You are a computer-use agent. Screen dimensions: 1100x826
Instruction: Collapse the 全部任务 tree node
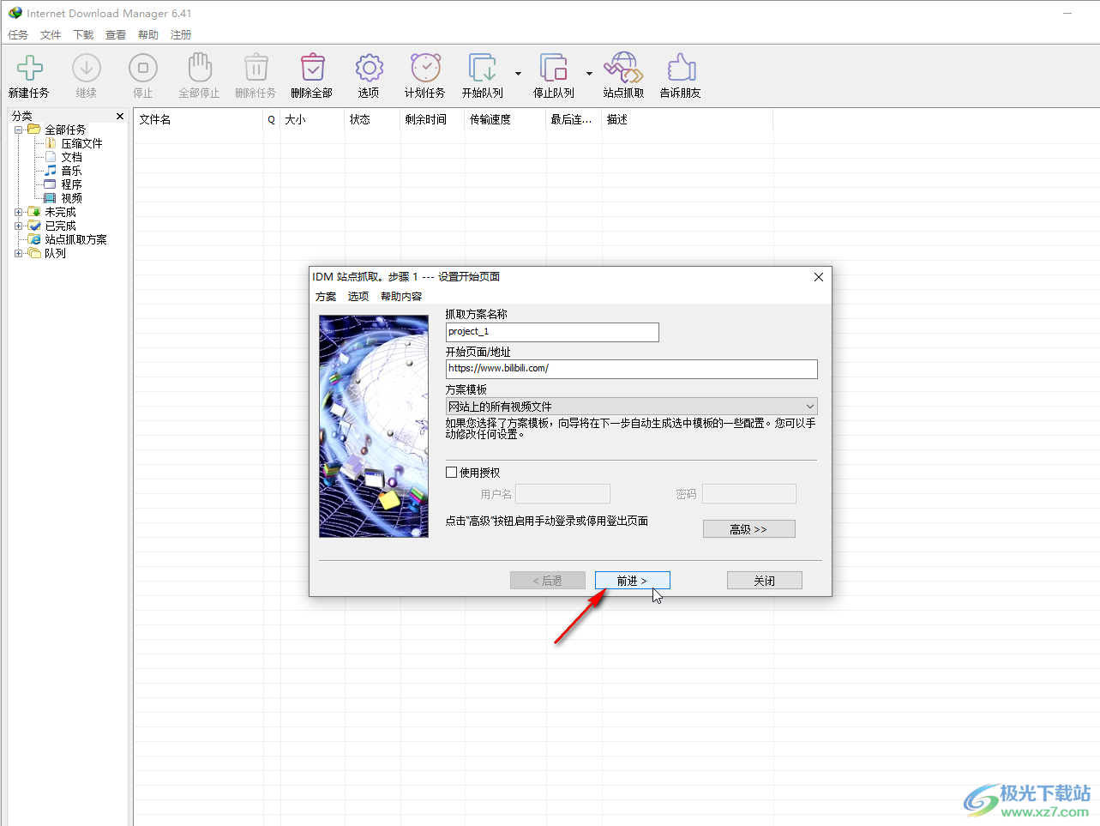(x=19, y=130)
